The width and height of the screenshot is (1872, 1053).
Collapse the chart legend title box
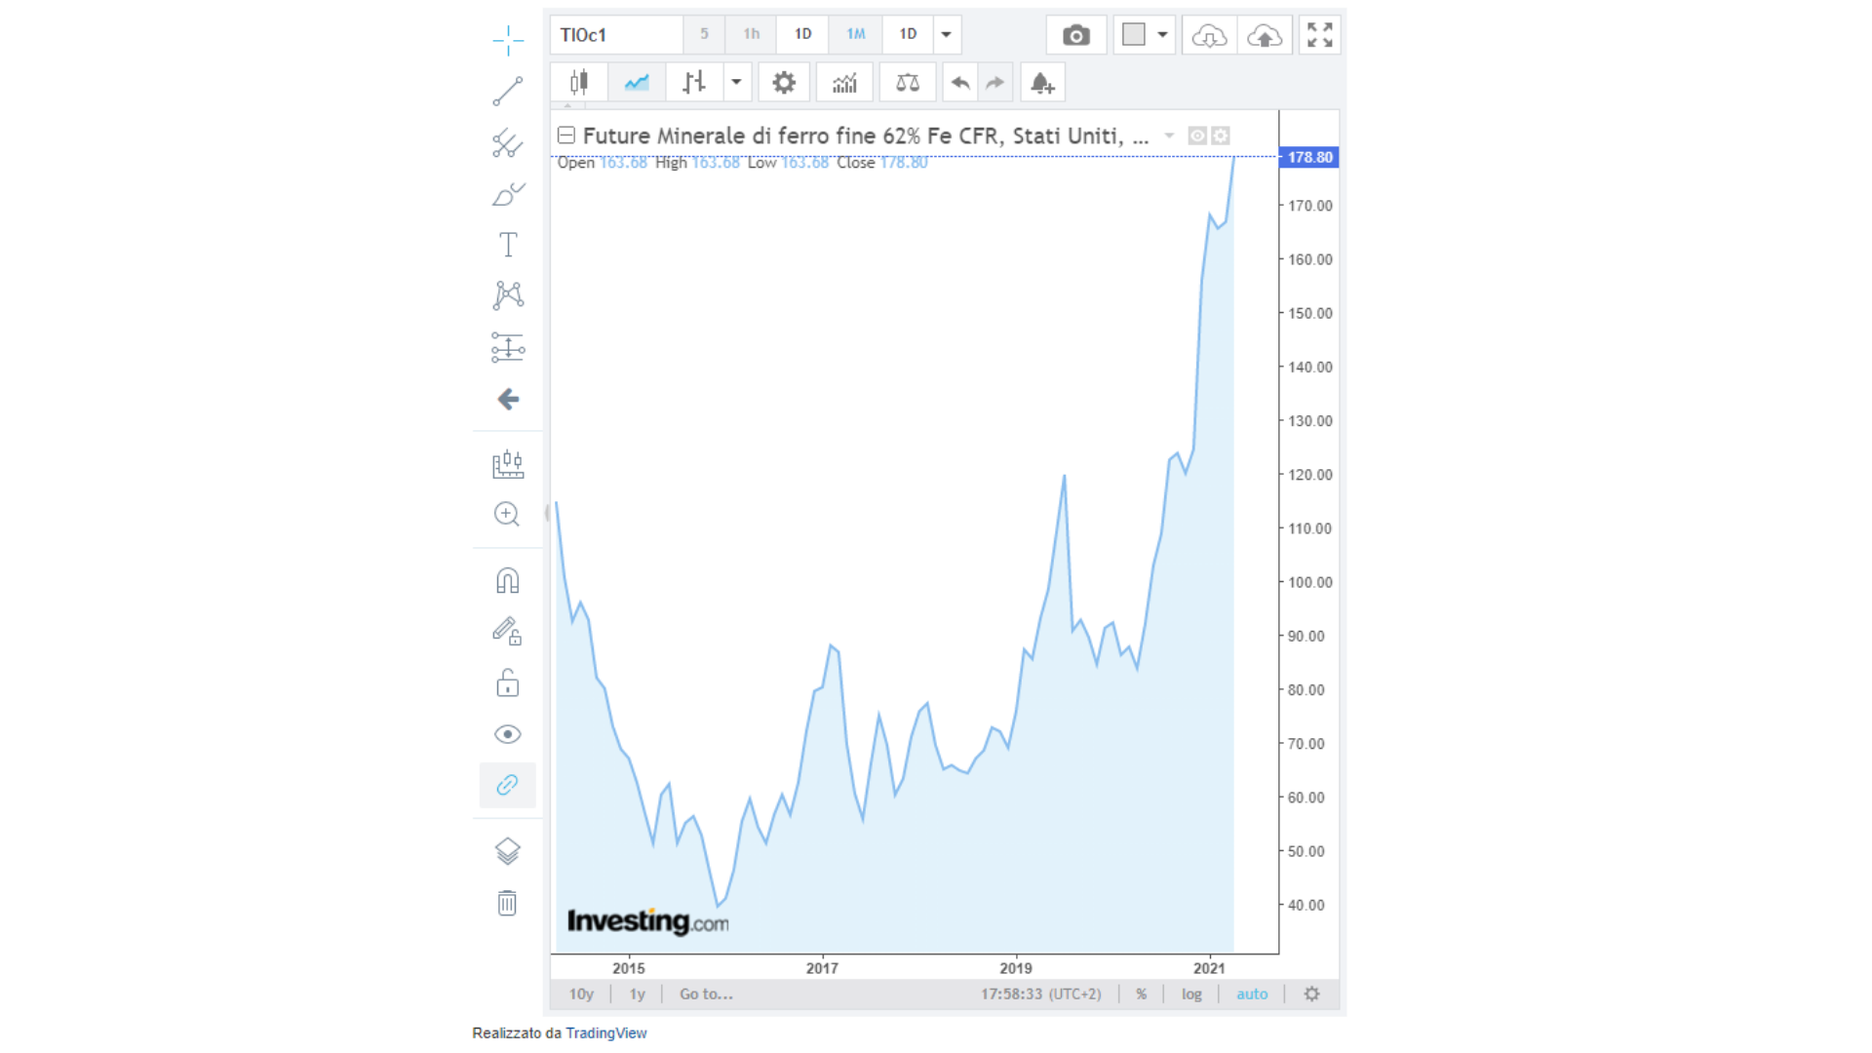[x=565, y=136]
